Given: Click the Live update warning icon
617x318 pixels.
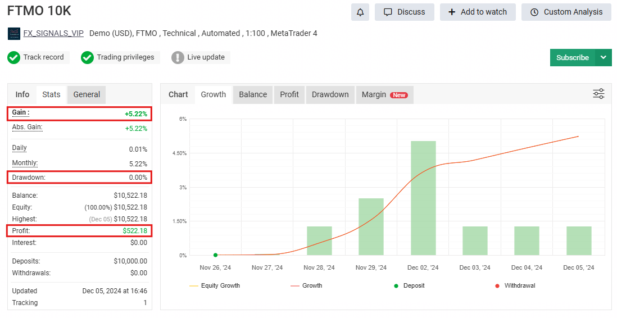Looking at the screenshot, I should [178, 57].
